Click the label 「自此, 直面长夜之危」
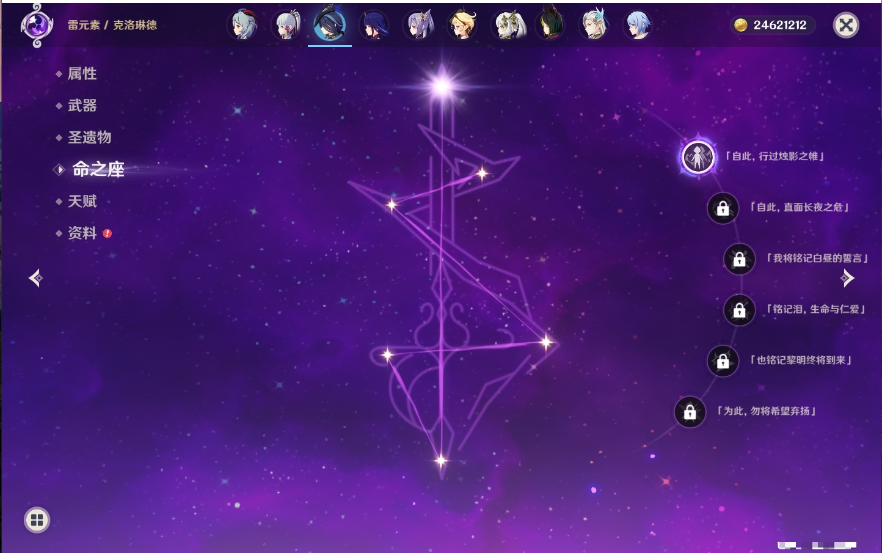 pos(799,207)
